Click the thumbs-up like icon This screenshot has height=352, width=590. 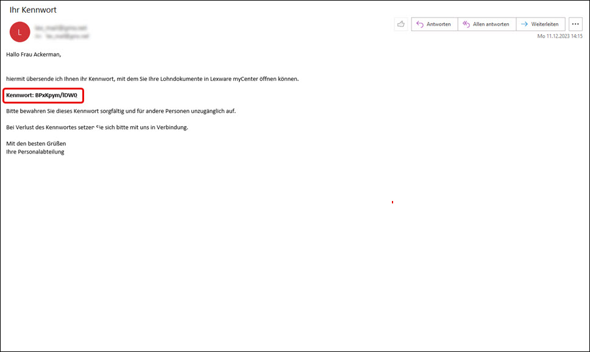point(401,24)
